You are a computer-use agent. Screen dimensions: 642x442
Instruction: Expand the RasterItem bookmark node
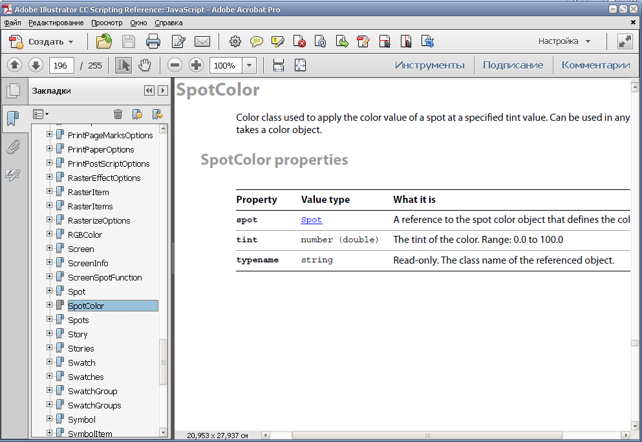pyautogui.click(x=49, y=191)
